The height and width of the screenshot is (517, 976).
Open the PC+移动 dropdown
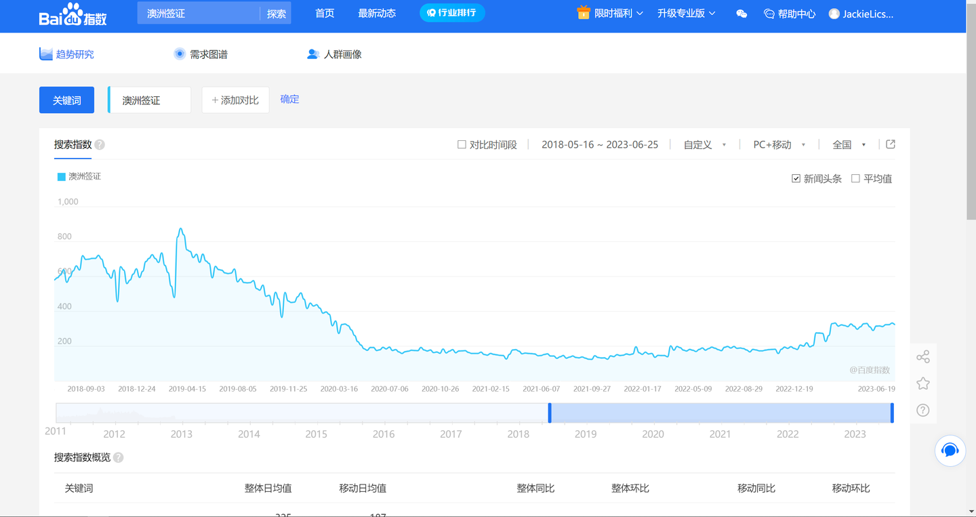(778, 144)
